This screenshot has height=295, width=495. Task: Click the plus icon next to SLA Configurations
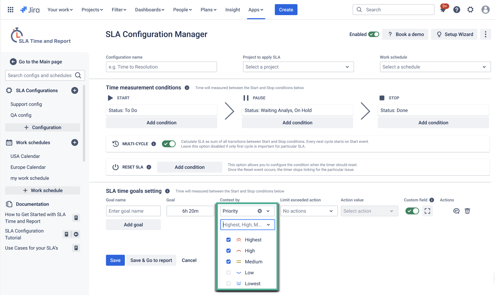[x=75, y=90]
